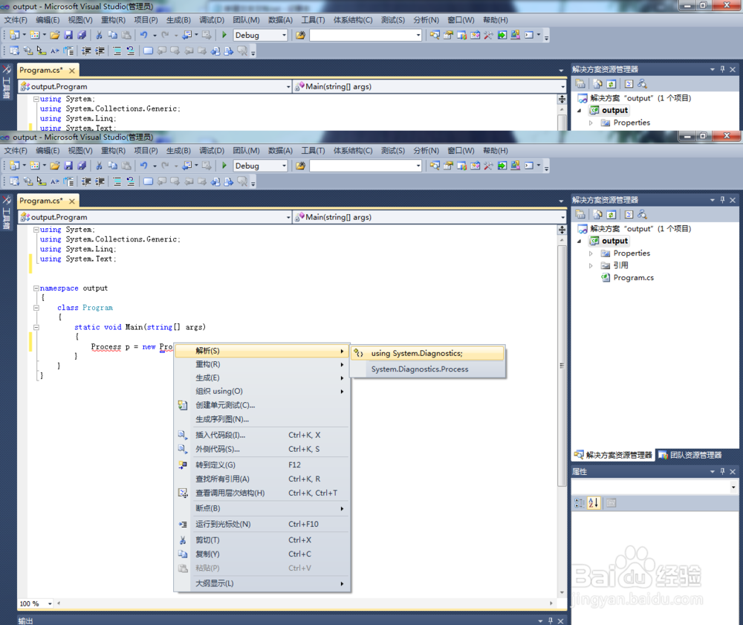Click editor split bar handle above scrollbar

click(562, 230)
